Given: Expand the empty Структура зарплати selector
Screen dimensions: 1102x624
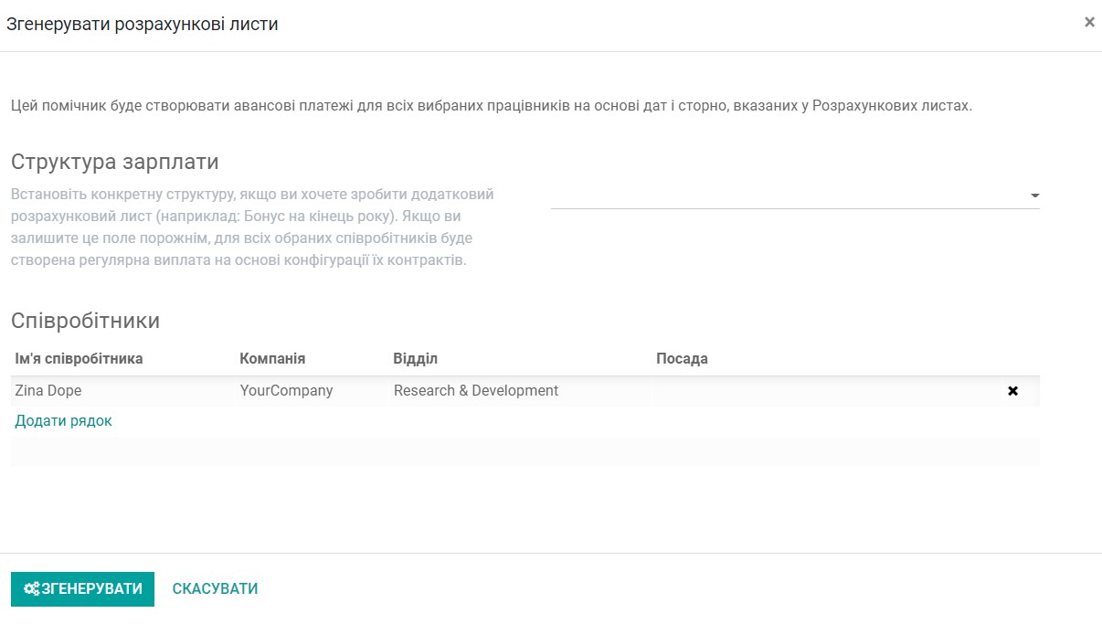Looking at the screenshot, I should tap(795, 195).
